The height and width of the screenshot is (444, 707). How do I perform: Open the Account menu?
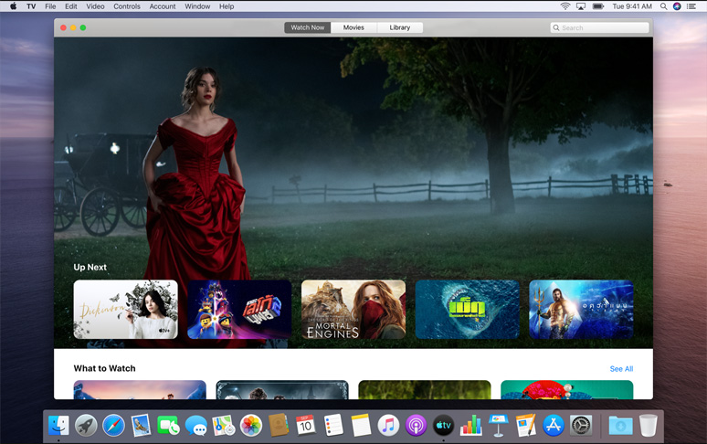(163, 6)
